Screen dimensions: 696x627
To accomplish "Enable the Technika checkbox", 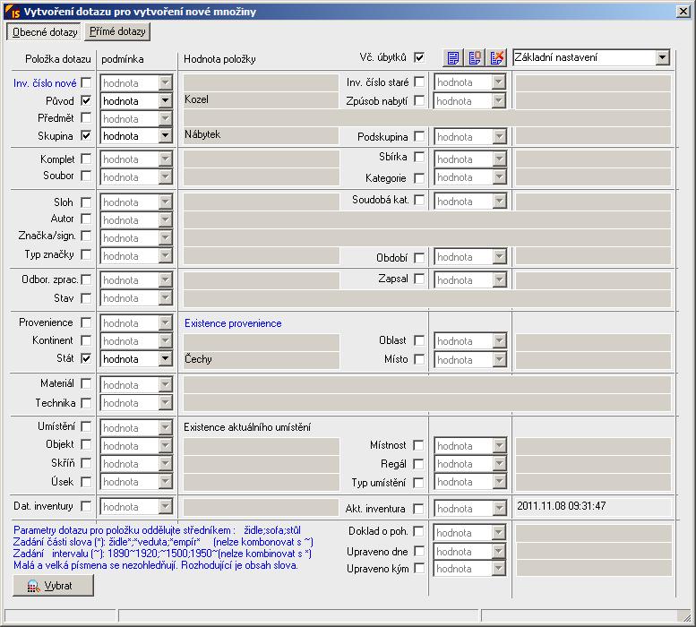I will point(86,403).
